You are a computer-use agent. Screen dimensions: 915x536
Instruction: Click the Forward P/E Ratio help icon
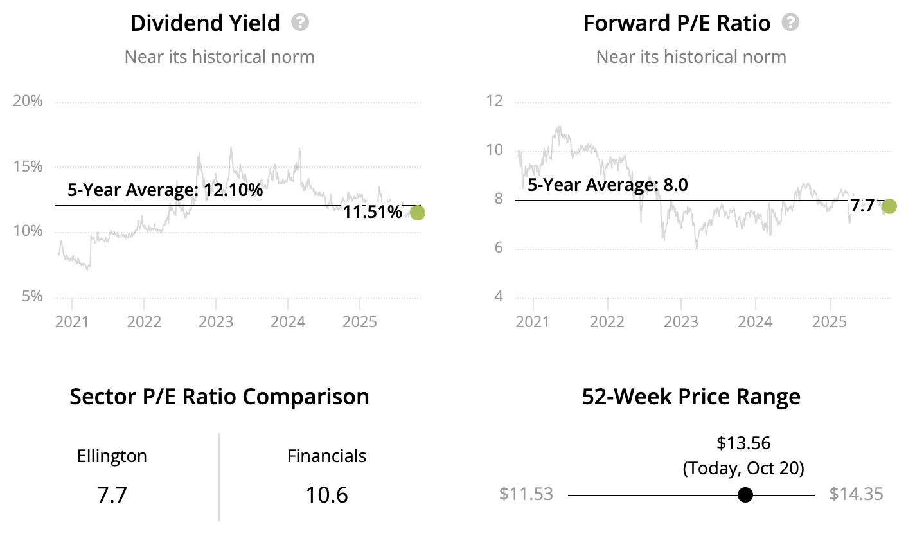tap(790, 23)
